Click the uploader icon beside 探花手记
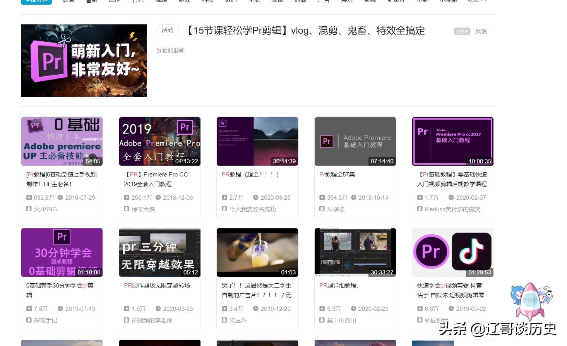The height and width of the screenshot is (346, 567). [x=29, y=320]
